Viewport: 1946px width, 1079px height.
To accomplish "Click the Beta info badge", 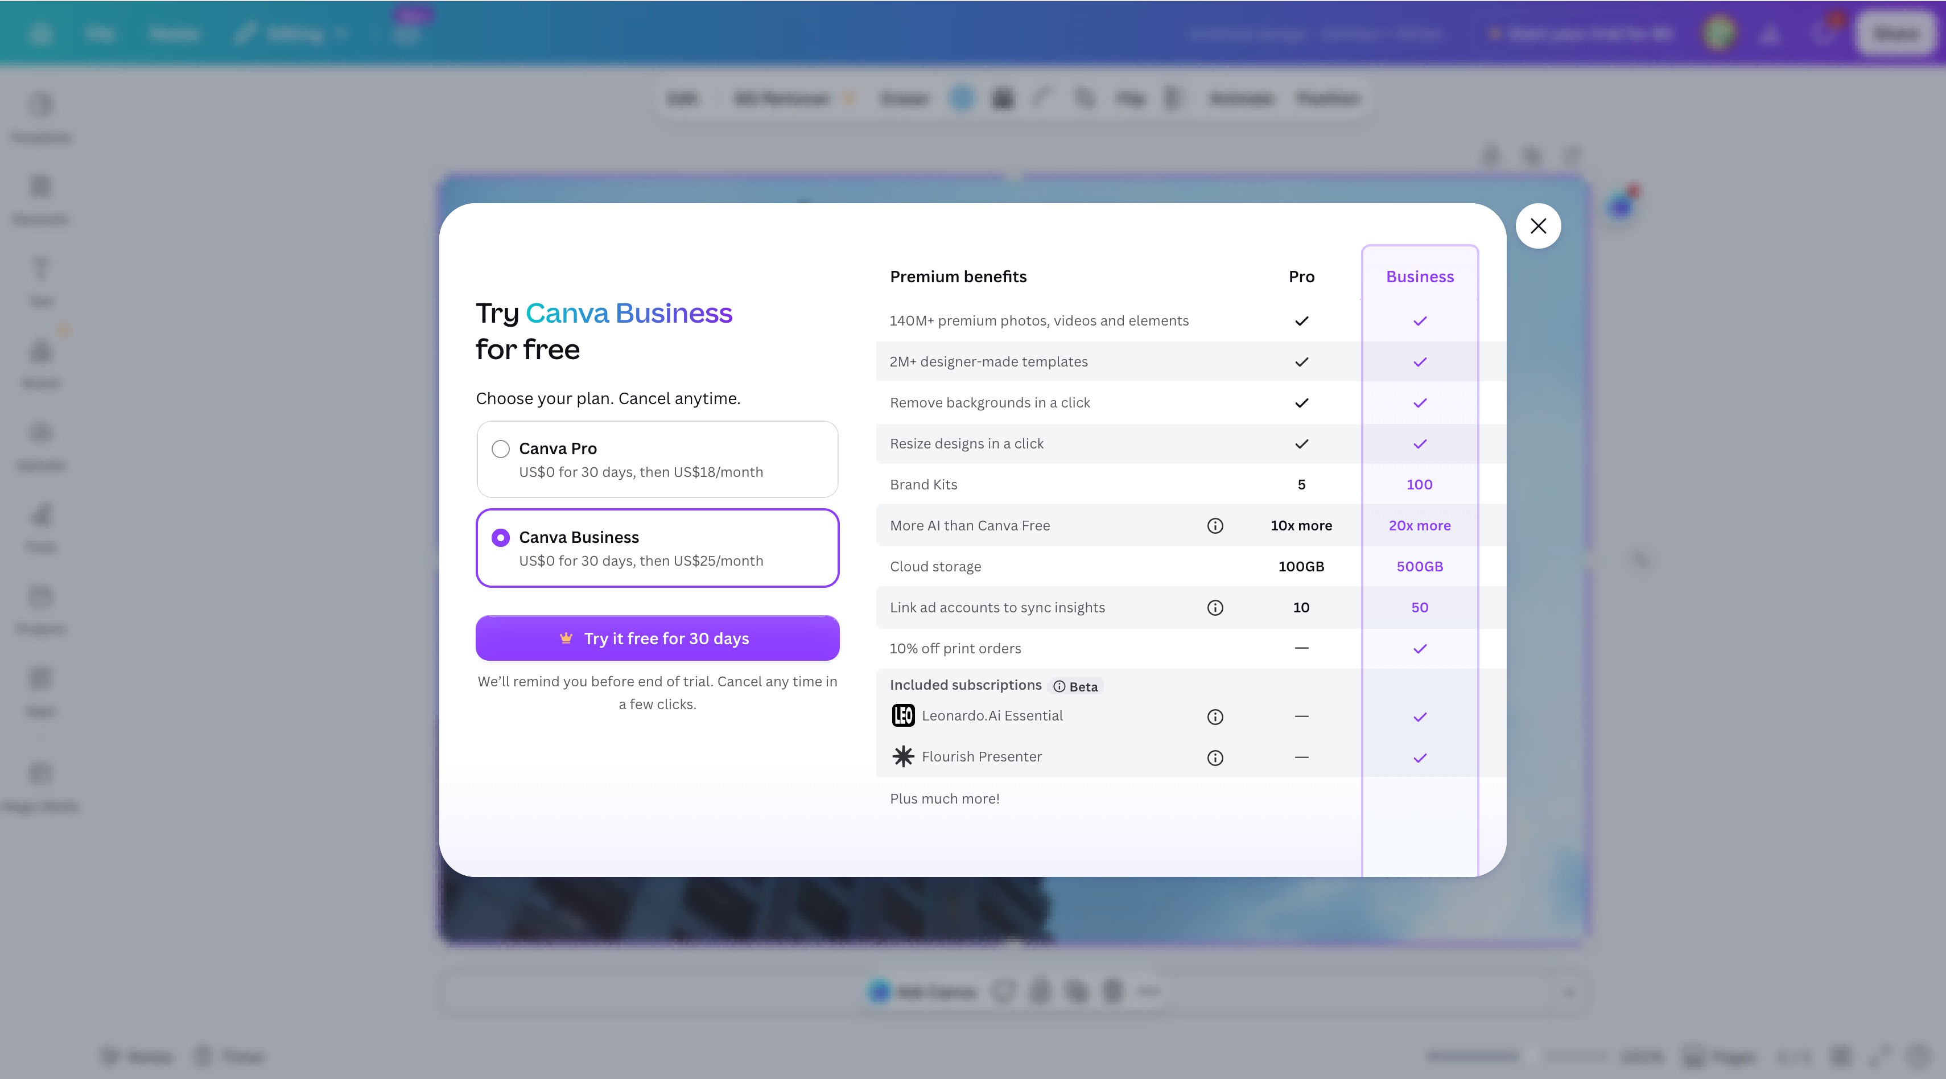I will pos(1076,687).
